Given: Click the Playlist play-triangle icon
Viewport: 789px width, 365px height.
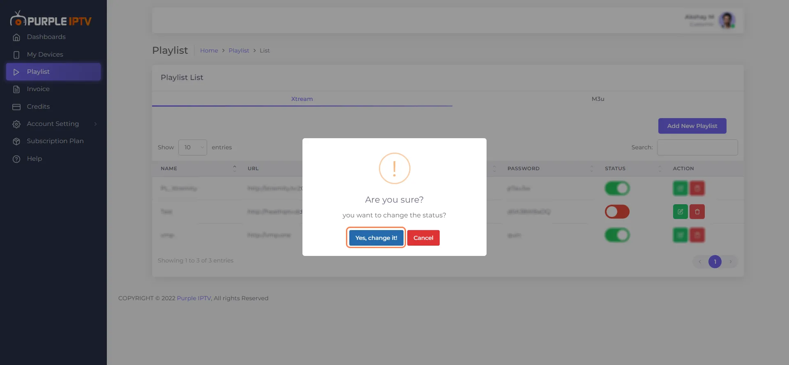Looking at the screenshot, I should [x=16, y=72].
